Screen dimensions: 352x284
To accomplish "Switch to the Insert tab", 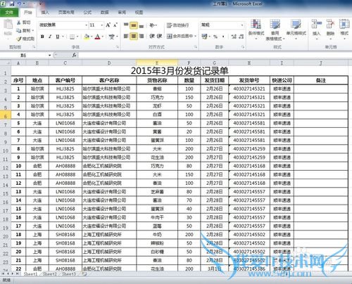I will coord(45,13).
